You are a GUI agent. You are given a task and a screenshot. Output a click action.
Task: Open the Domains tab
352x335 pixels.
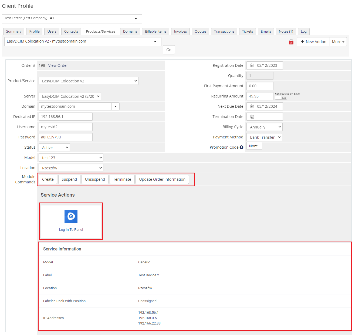pyautogui.click(x=130, y=32)
